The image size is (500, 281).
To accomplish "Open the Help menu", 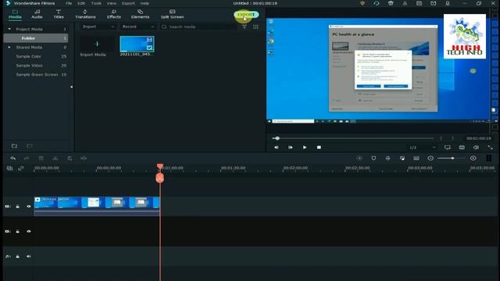I will (145, 3).
